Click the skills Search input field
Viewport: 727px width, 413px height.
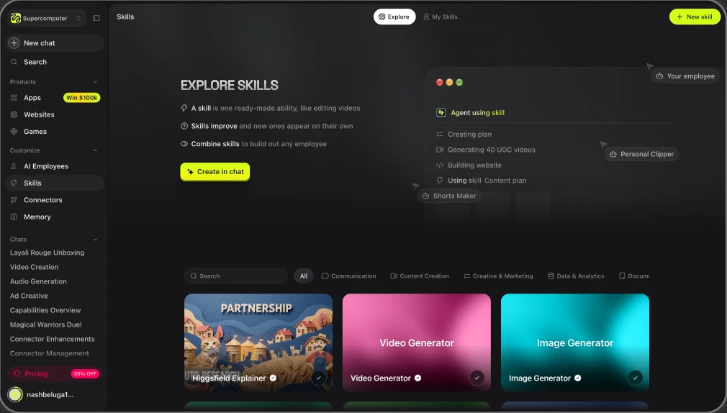click(x=236, y=276)
